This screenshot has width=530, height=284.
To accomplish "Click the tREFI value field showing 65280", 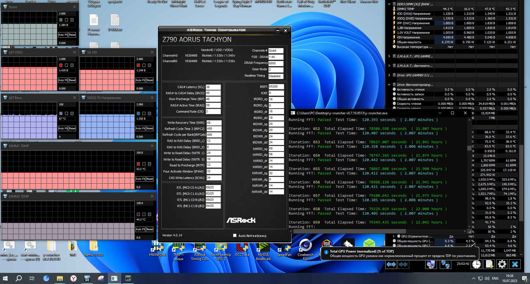I will (x=276, y=87).
